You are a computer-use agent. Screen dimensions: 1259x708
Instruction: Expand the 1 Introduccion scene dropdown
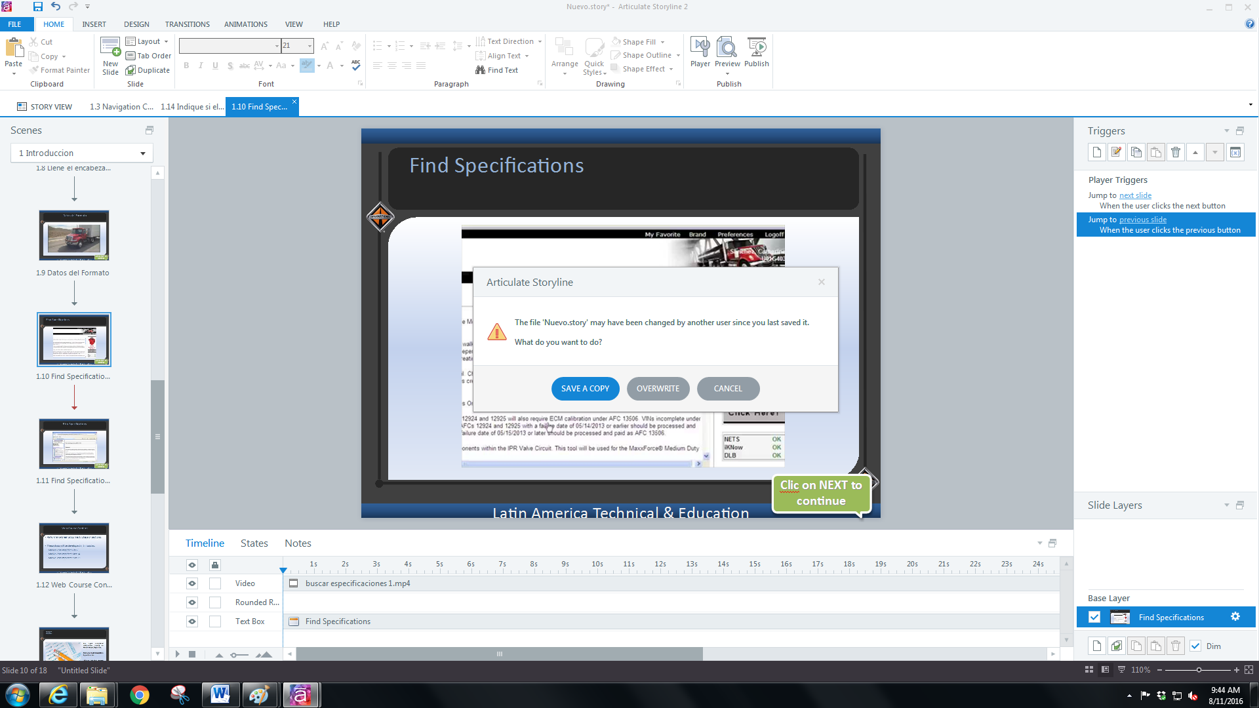tap(142, 153)
